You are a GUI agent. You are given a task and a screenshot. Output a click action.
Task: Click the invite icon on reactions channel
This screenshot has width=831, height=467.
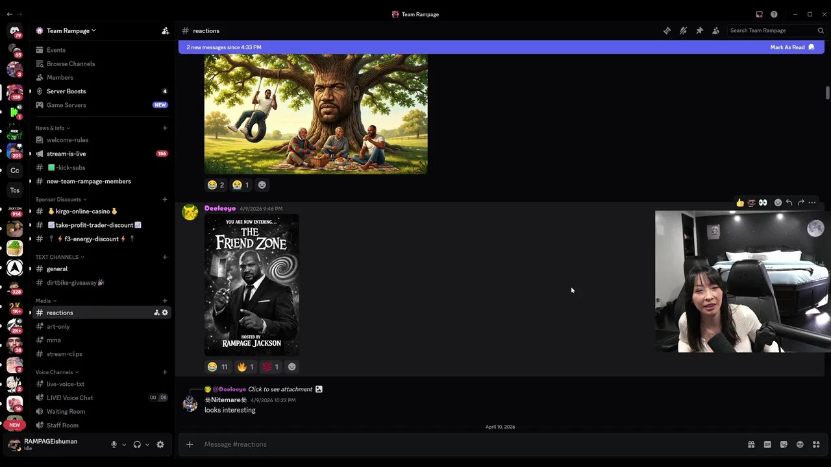(156, 313)
